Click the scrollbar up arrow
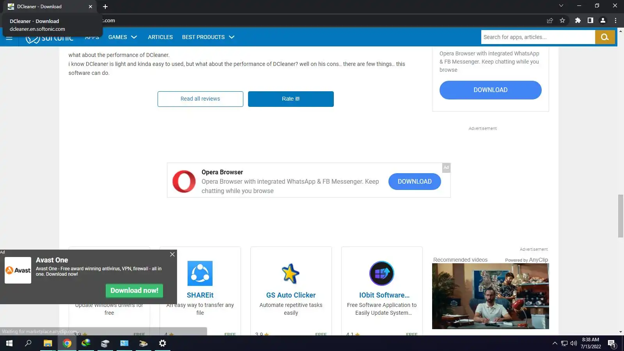The width and height of the screenshot is (624, 351). 620,31
